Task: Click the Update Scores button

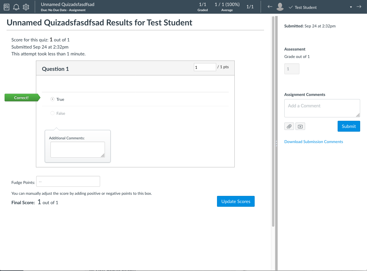Action: tap(236, 201)
